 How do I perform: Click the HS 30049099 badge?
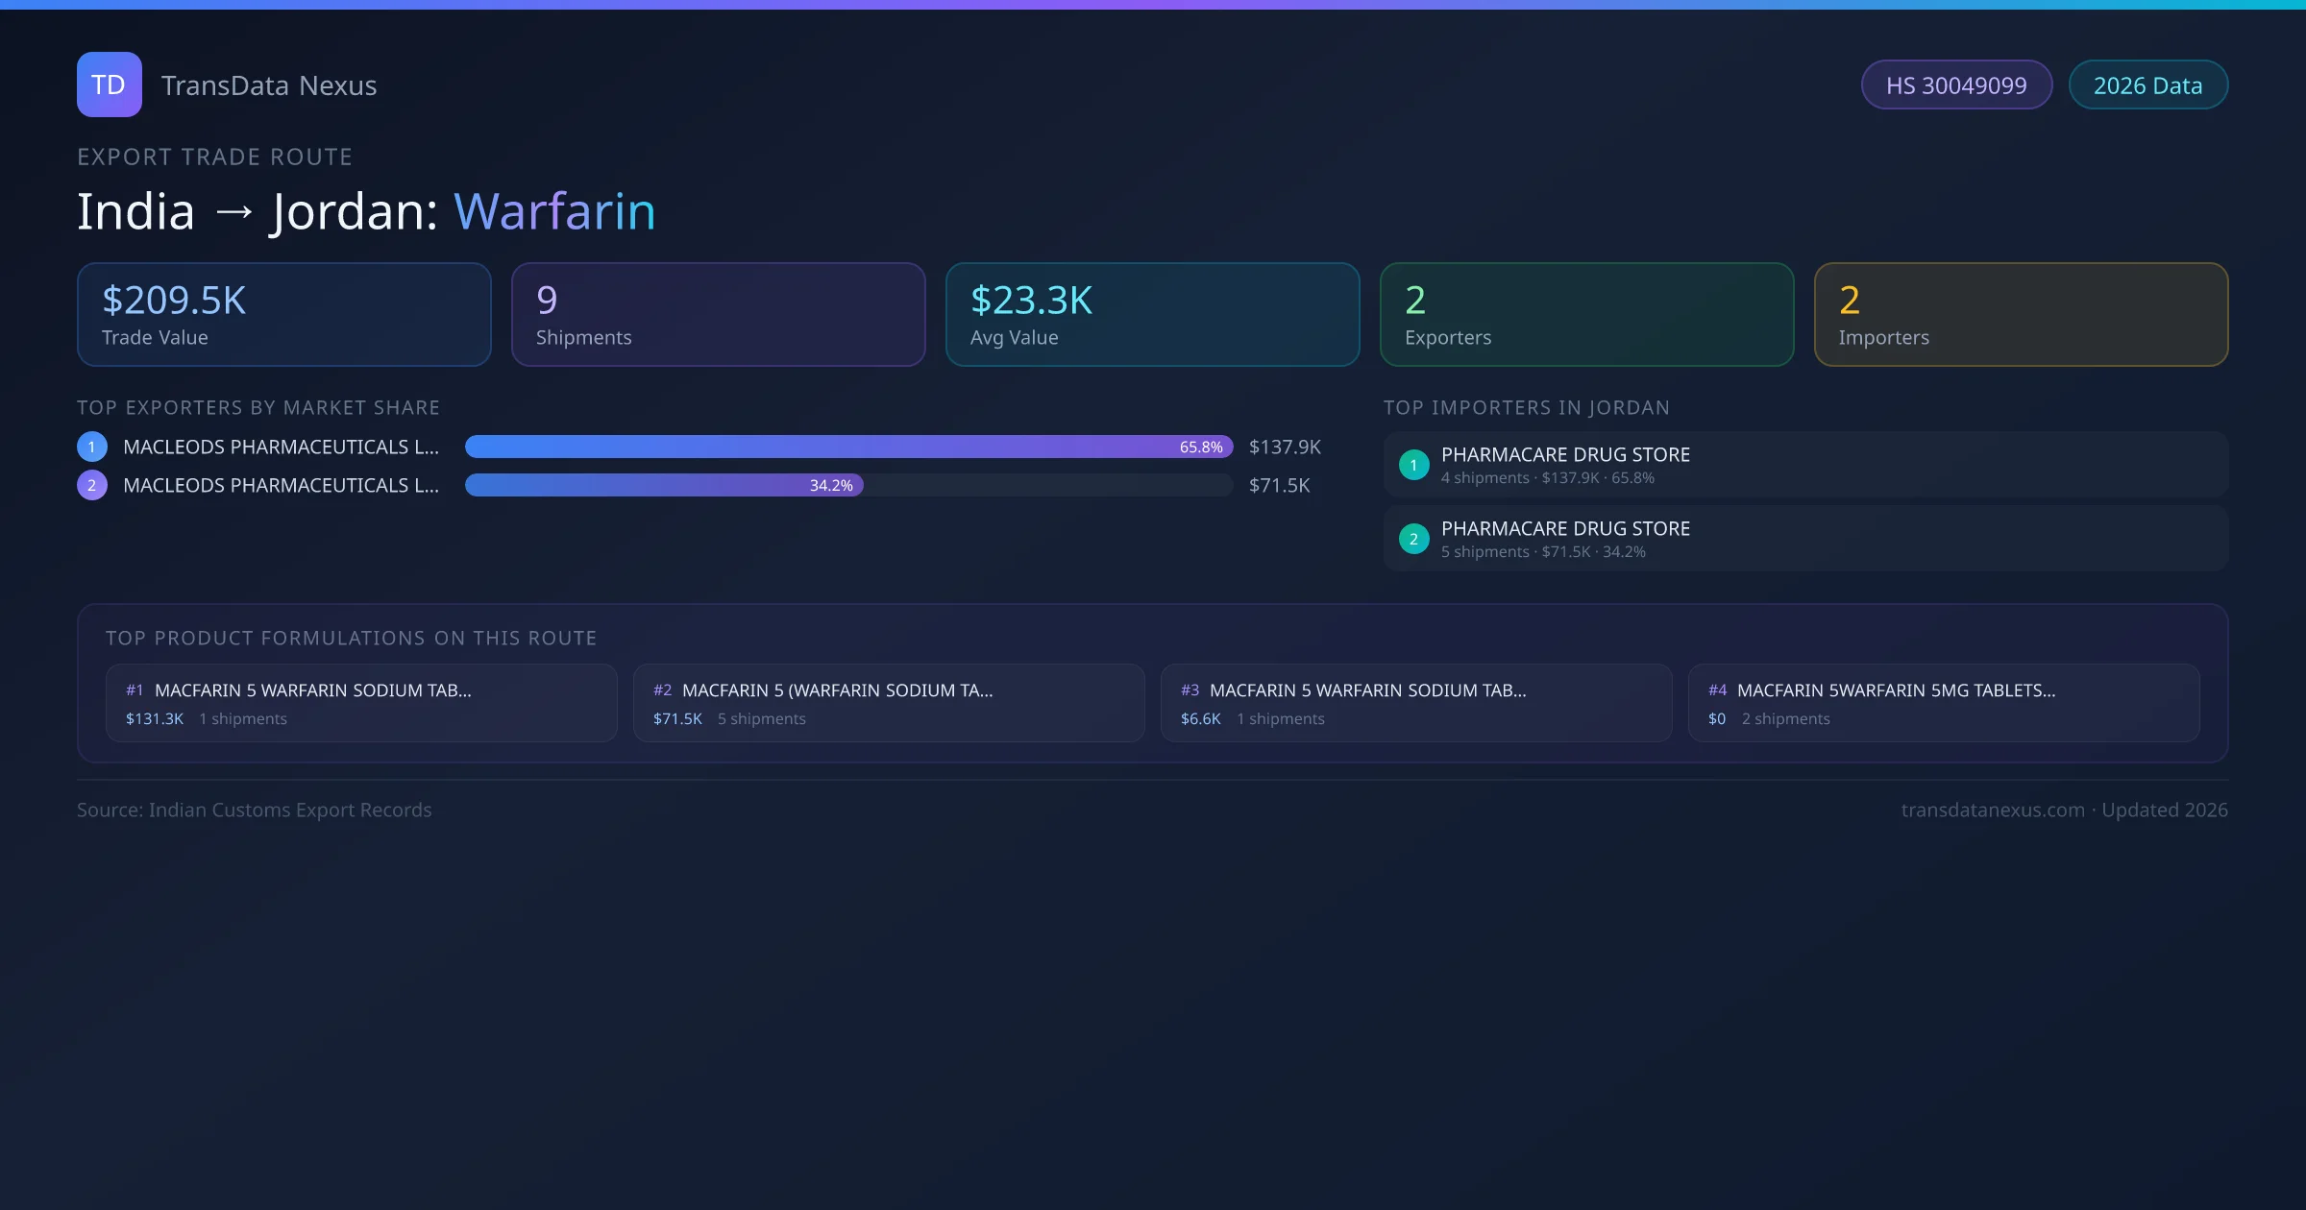point(1955,85)
